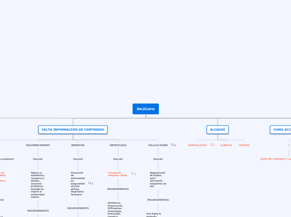
Task: Open the comment icon next to CELULAS MADRE
Action: tap(172, 145)
